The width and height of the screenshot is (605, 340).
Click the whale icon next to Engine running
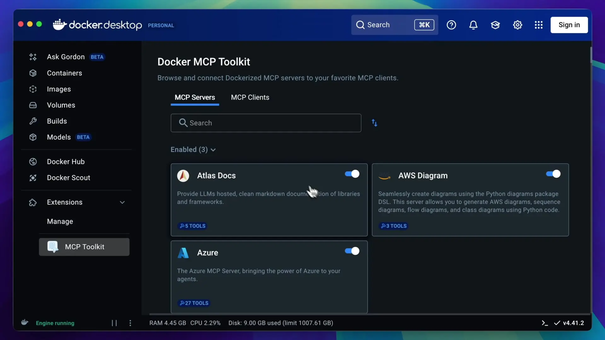coord(25,322)
